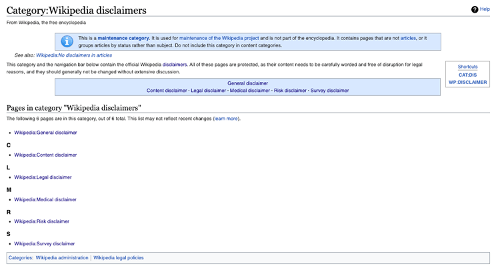Image resolution: width=496 pixels, height=270 pixels.
Task: Open 'Wikipedia:Legal disclaimer' list entry
Action: tap(43, 177)
